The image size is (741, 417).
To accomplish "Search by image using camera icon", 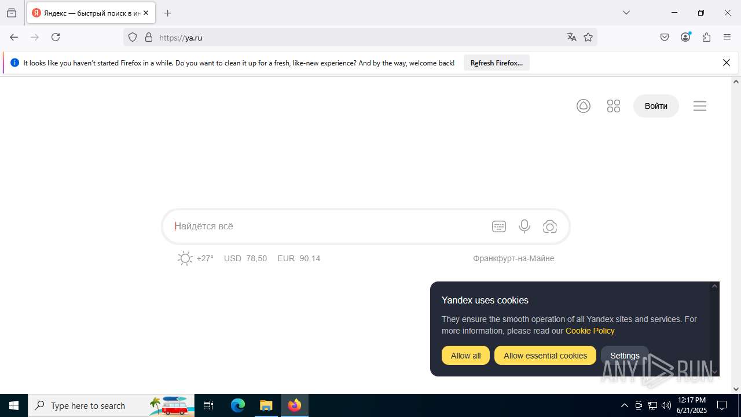I will click(550, 226).
